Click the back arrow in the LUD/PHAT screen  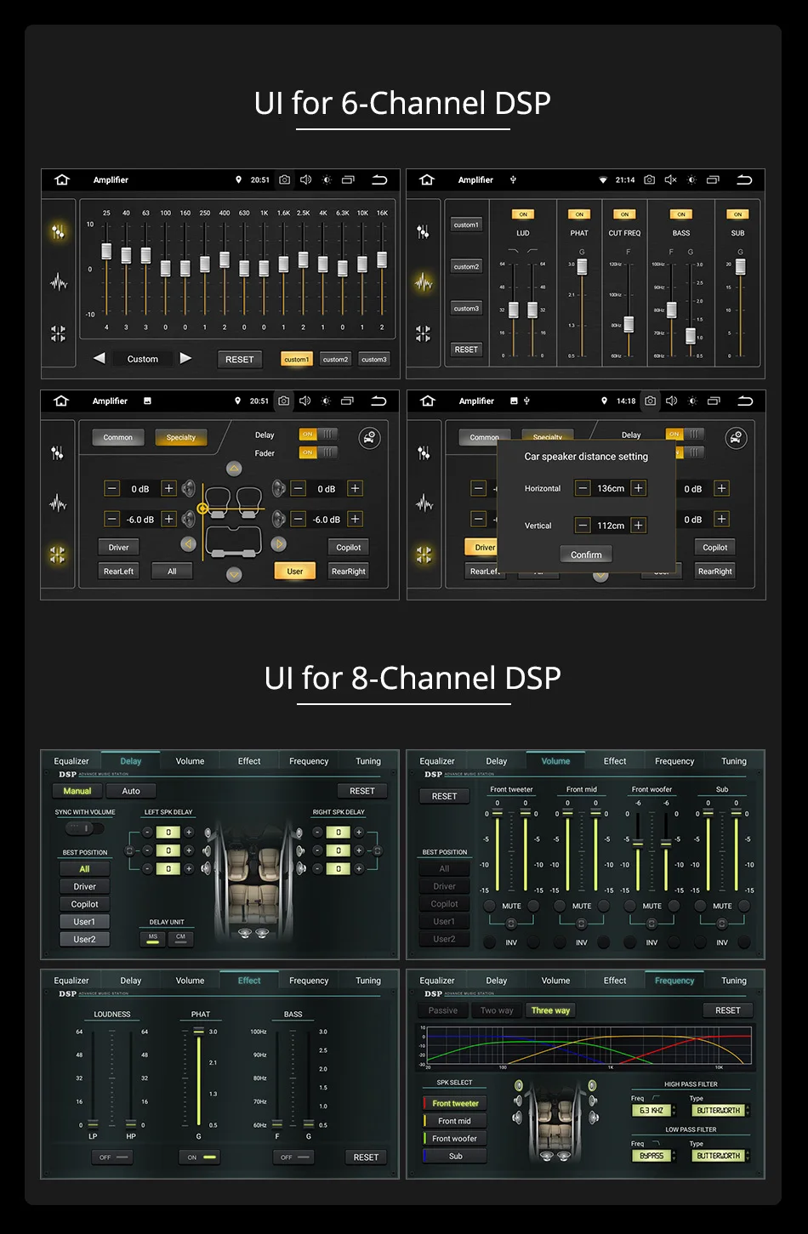coord(745,179)
